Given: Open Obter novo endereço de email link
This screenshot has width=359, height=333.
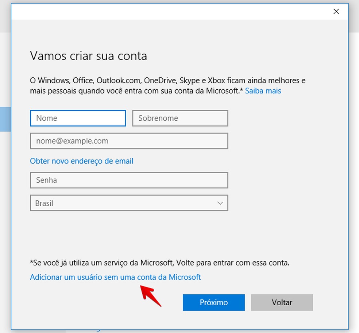Looking at the screenshot, I should pos(81,161).
